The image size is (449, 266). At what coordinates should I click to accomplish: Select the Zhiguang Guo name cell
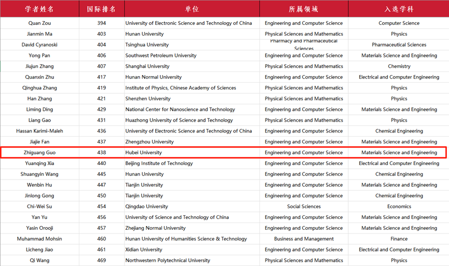(x=39, y=153)
